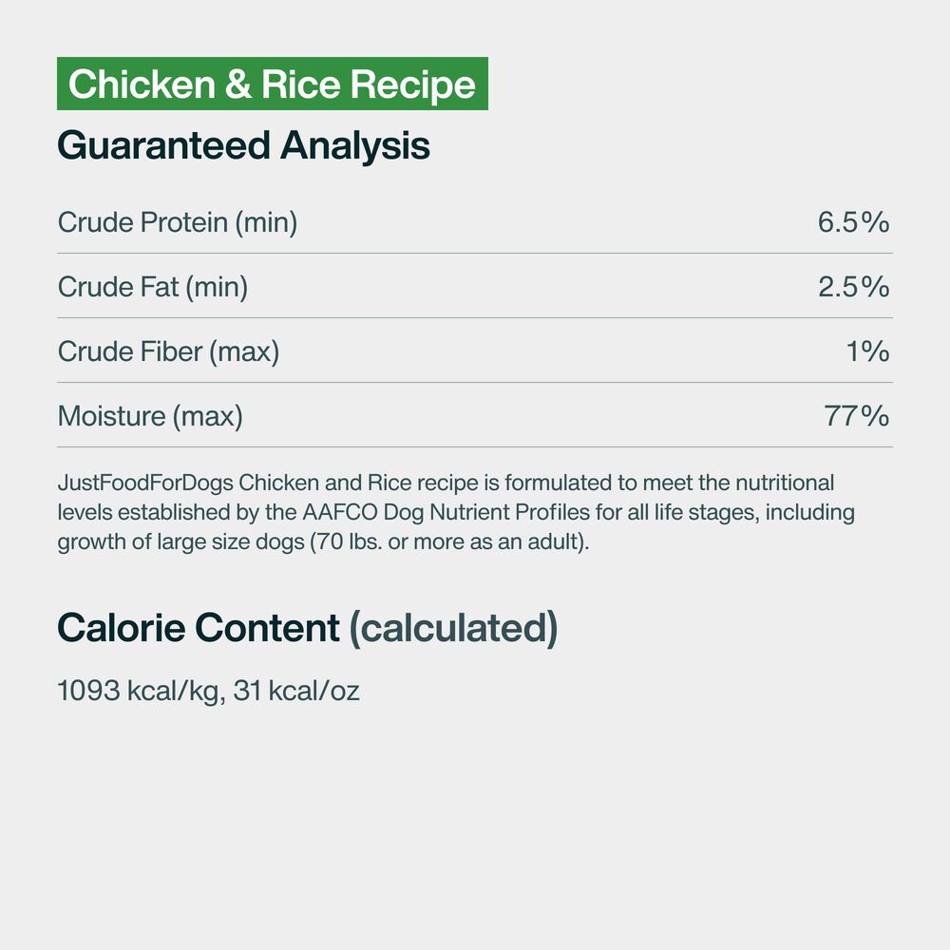The height and width of the screenshot is (950, 950).
Task: Select the 2.5% fat value
Action: pos(853,287)
